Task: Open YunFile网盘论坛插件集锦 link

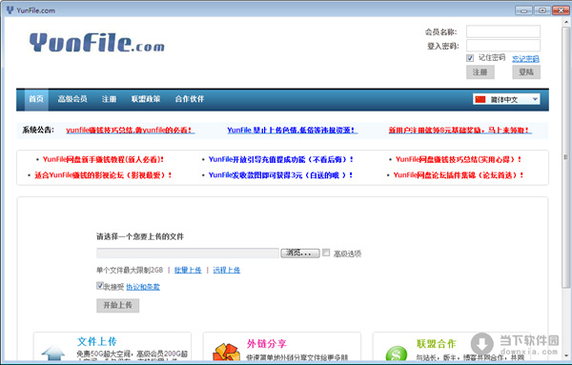Action: [x=459, y=175]
